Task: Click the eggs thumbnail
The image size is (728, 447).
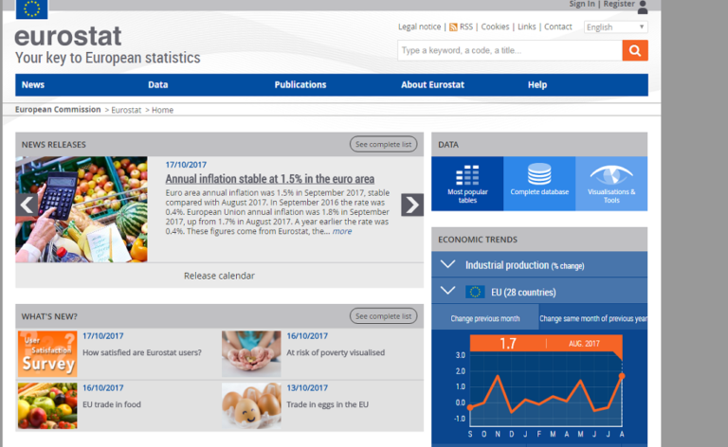Action: [251, 405]
